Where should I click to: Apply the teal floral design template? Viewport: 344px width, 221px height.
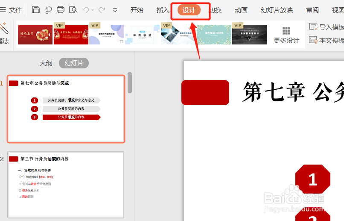tap(214, 35)
